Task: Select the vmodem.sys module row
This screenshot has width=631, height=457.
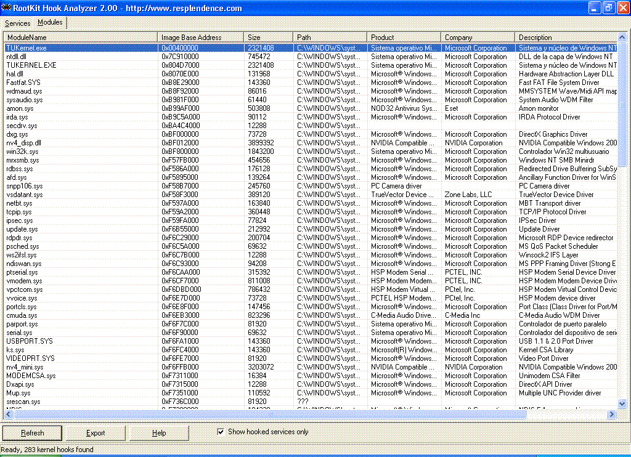Action: pyautogui.click(x=311, y=281)
